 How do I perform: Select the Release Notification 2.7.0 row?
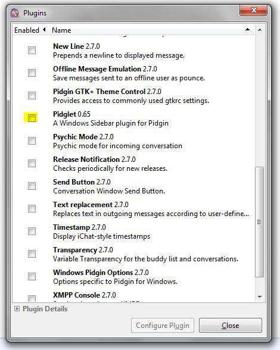[x=133, y=164]
